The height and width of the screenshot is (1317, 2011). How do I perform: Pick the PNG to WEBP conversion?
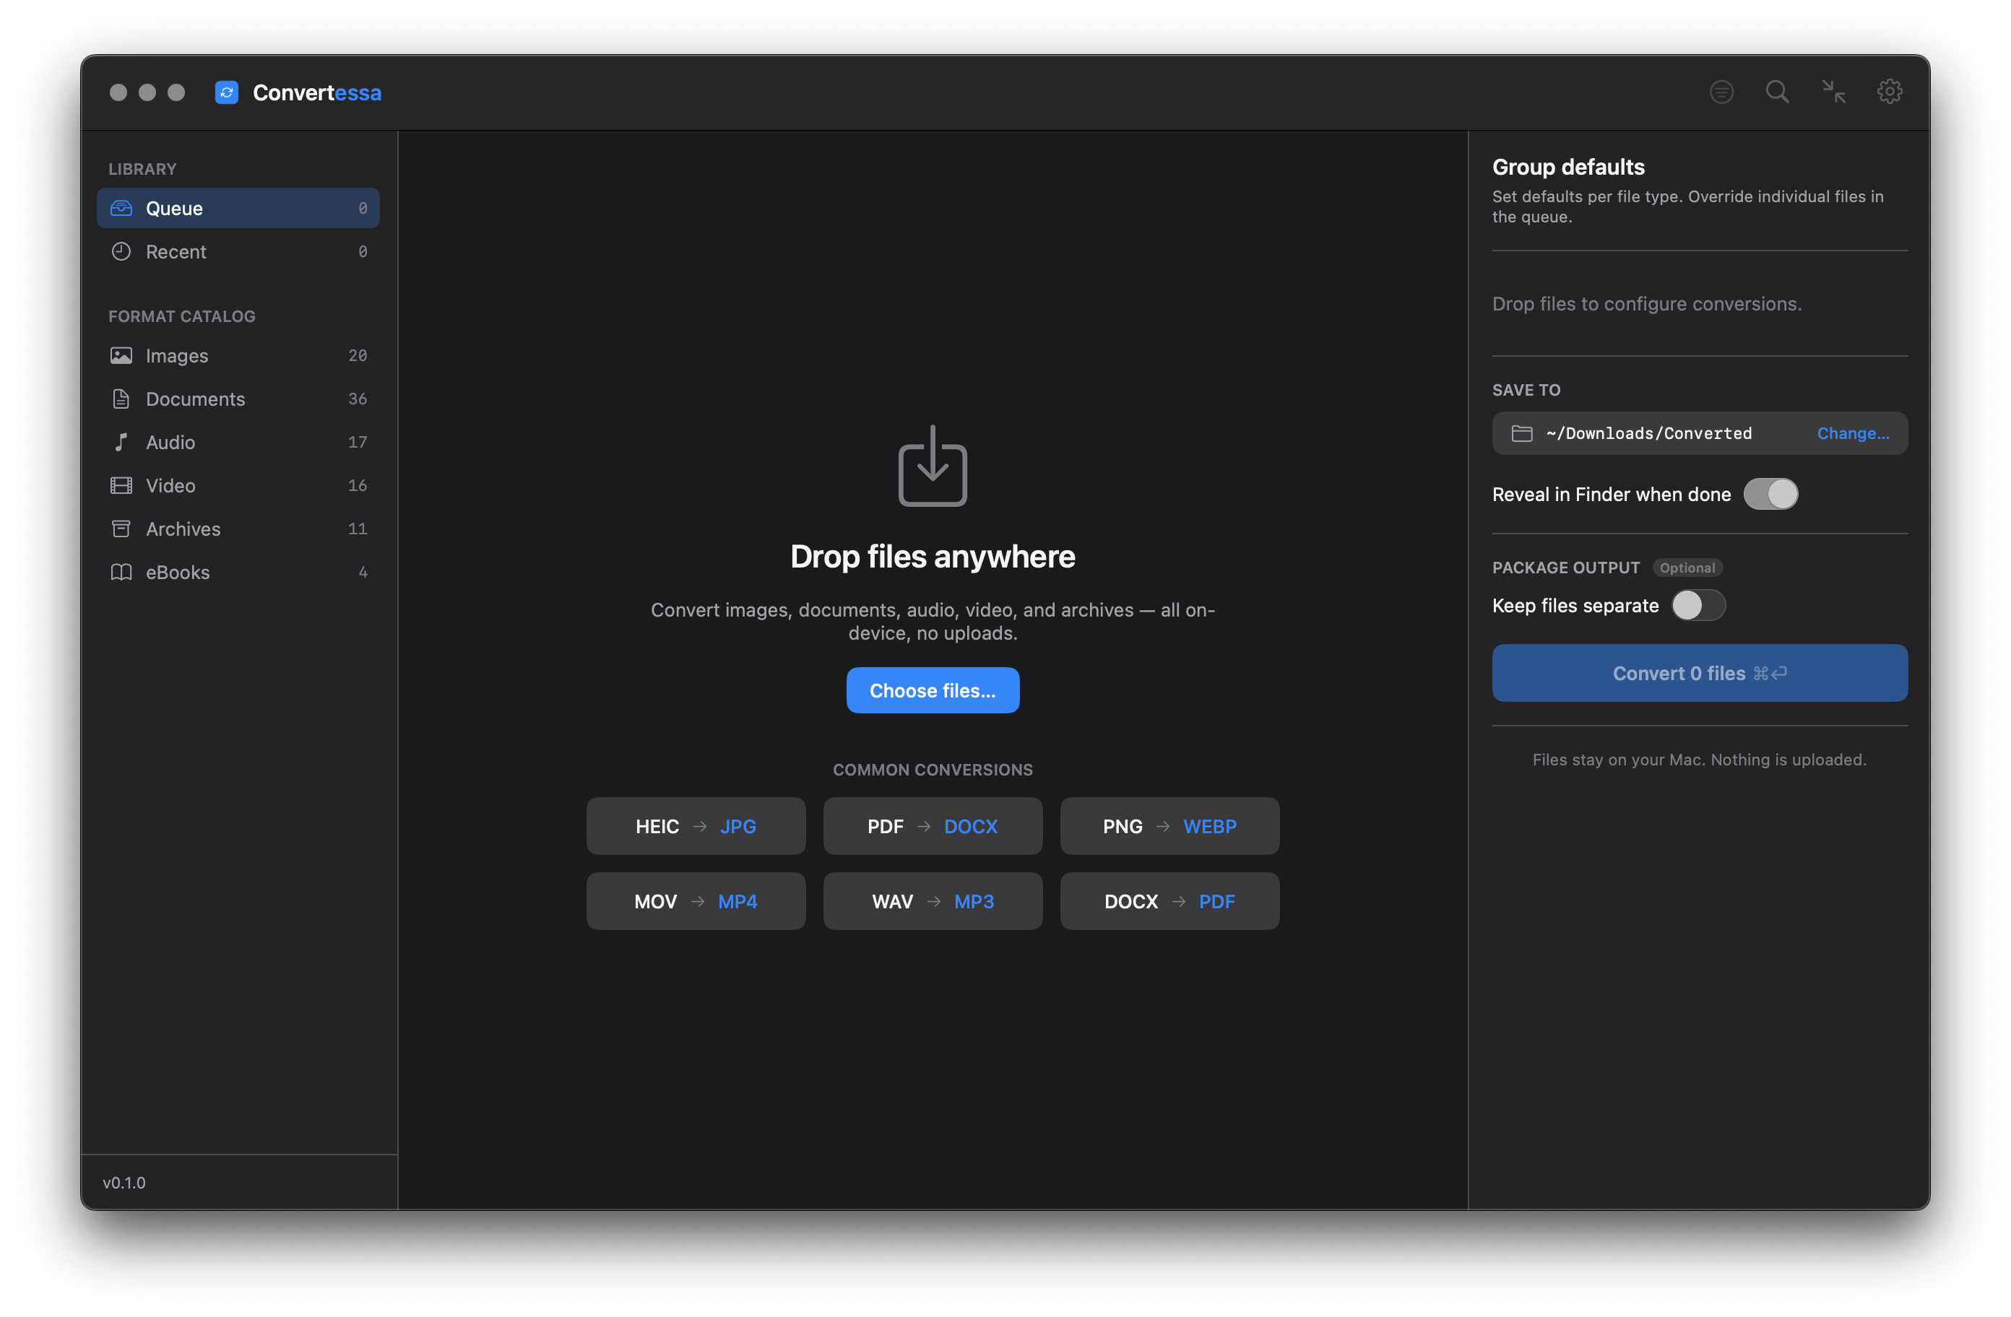pos(1169,826)
